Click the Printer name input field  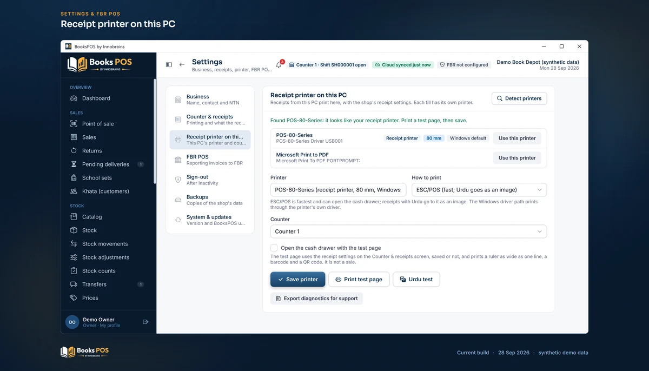point(338,190)
